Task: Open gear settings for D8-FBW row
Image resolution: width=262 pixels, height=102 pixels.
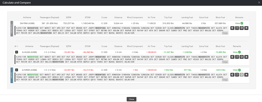Action: click(x=242, y=28)
